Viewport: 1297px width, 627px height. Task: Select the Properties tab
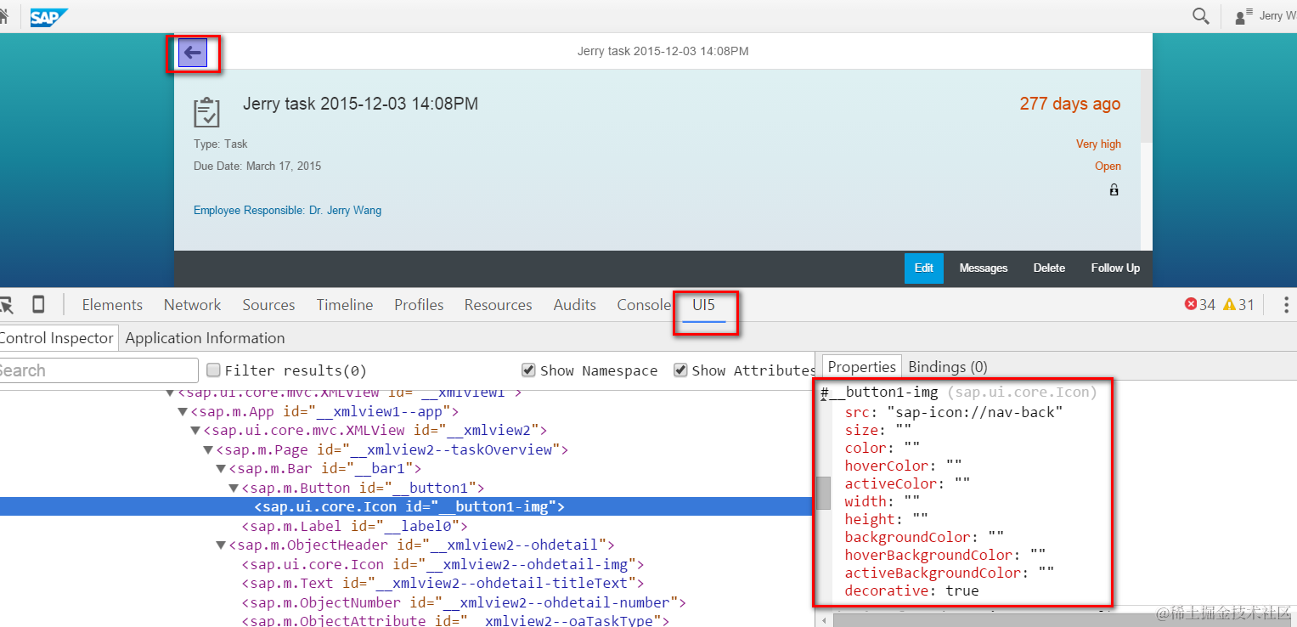[862, 367]
